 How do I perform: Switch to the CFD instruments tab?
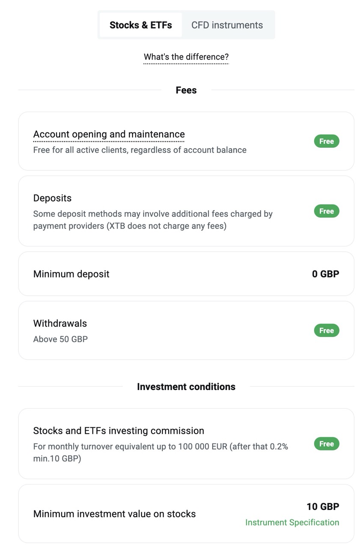click(x=227, y=25)
